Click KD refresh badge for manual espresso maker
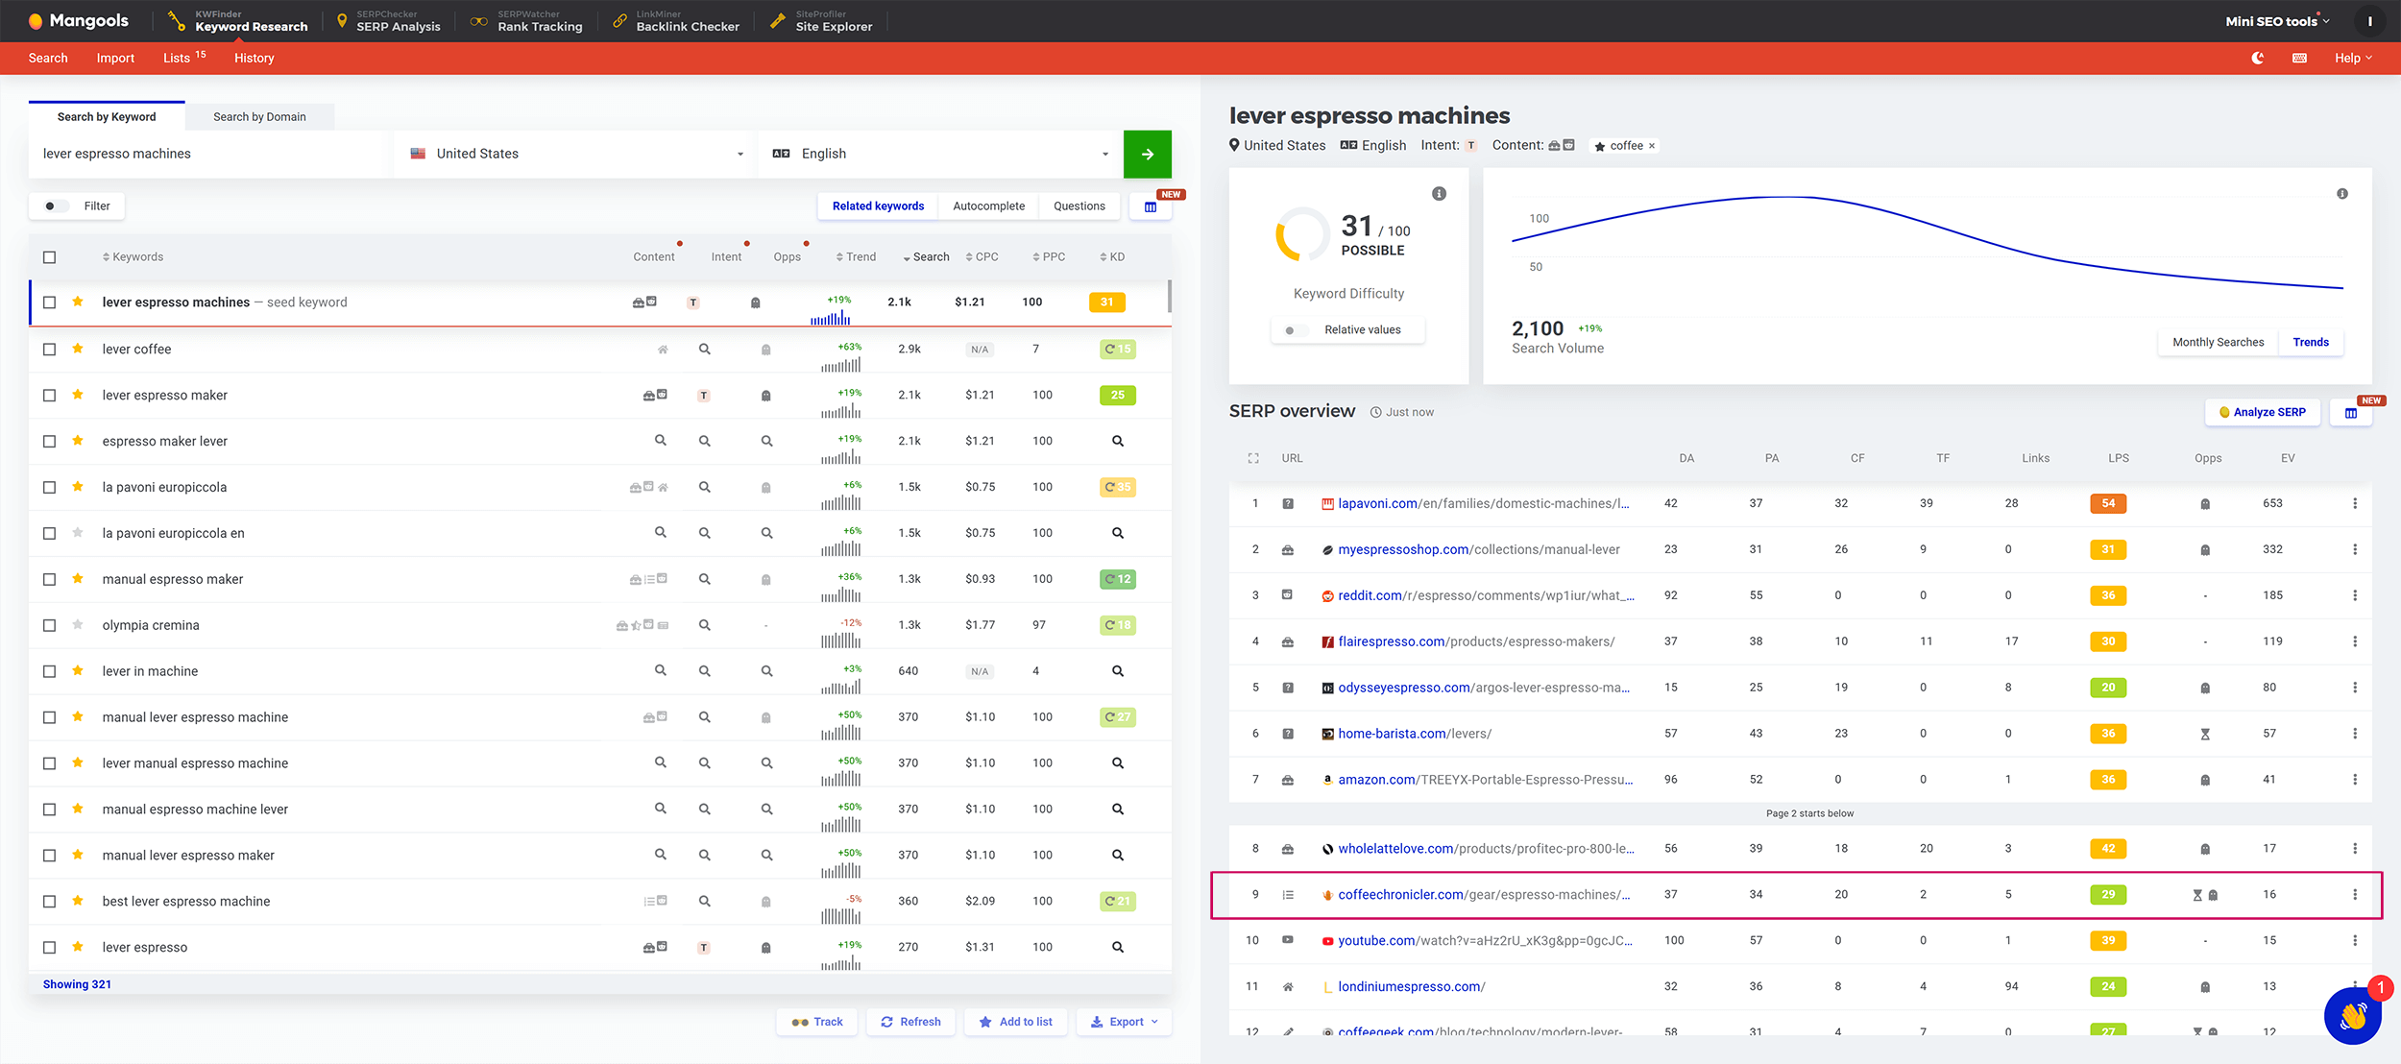2401x1064 pixels. [x=1118, y=579]
